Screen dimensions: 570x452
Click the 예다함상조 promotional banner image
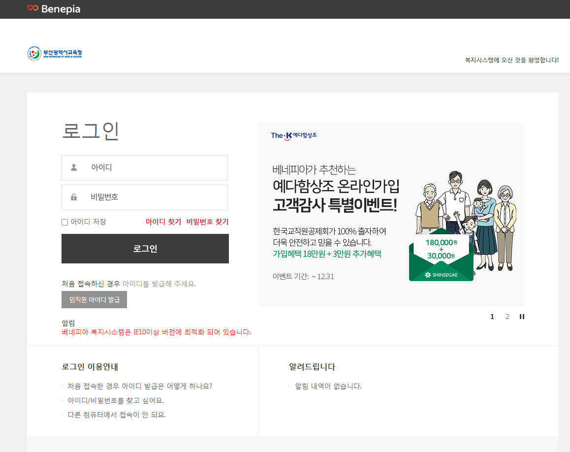tap(391, 213)
